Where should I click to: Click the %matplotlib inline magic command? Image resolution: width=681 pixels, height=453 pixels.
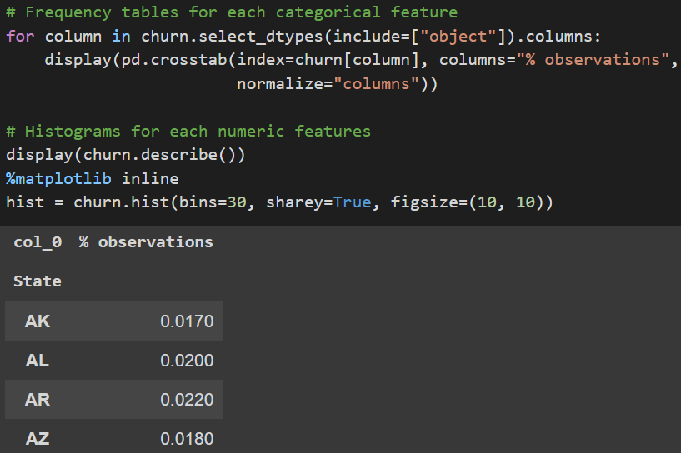(93, 179)
